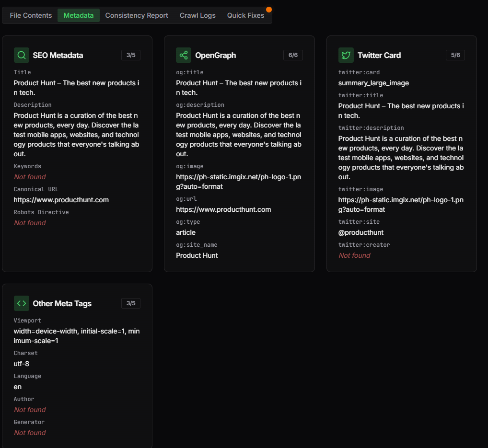Click the og:description value text
The height and width of the screenshot is (448, 488).
click(239, 135)
